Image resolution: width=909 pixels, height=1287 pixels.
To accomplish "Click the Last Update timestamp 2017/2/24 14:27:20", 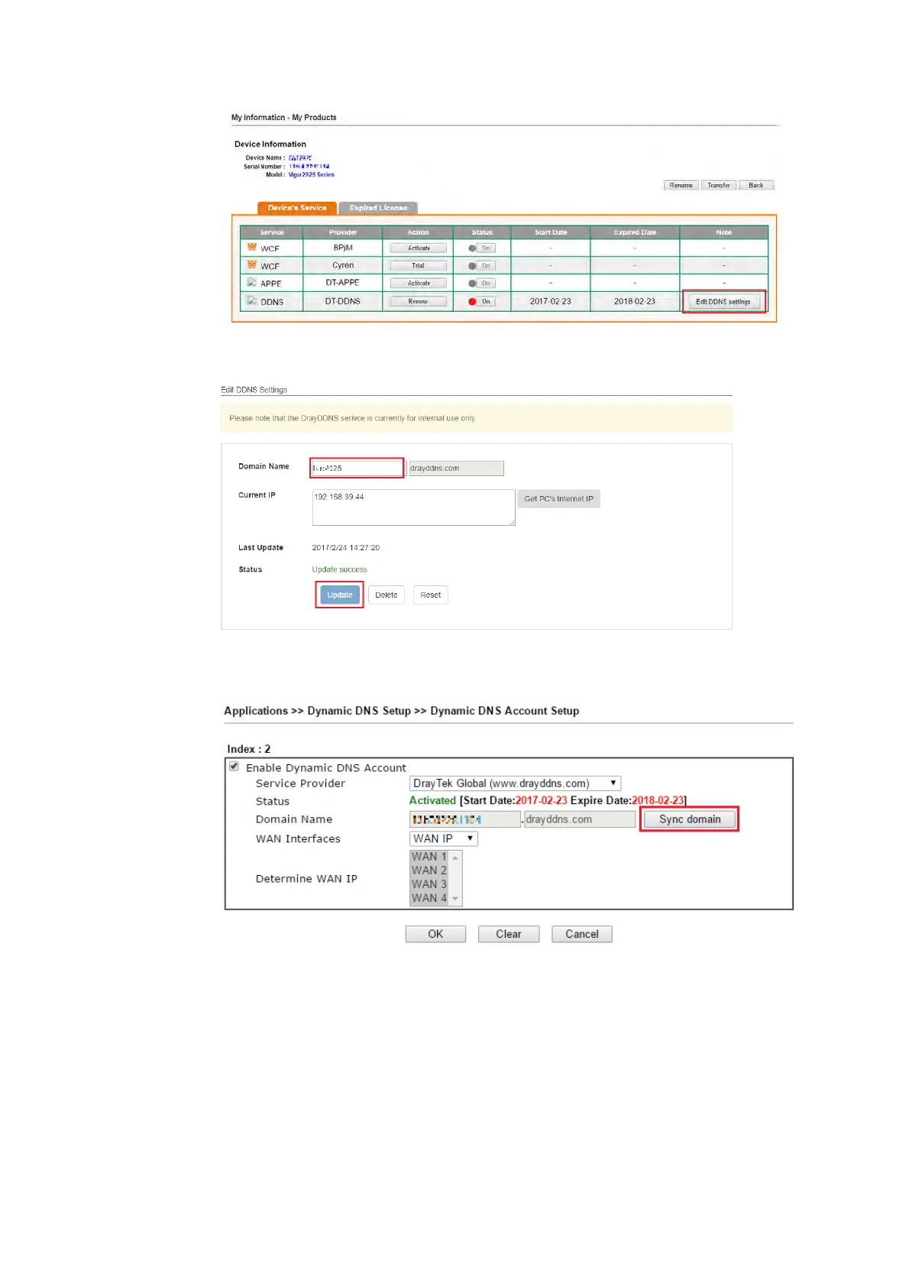I will tap(346, 548).
